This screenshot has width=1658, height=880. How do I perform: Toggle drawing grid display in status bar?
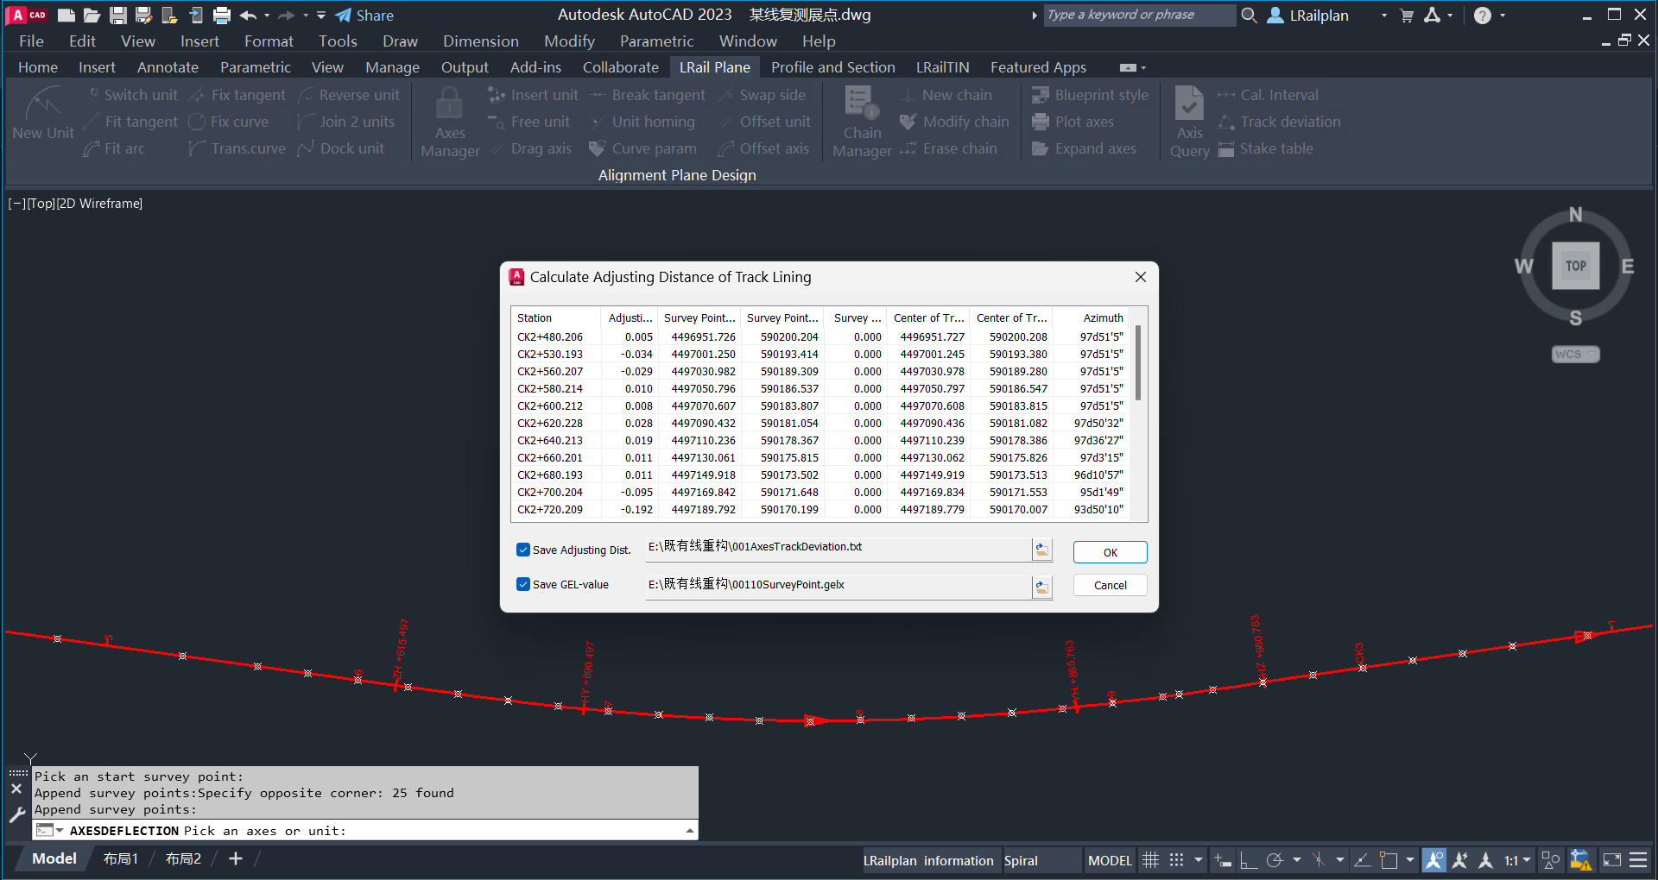tap(1151, 860)
